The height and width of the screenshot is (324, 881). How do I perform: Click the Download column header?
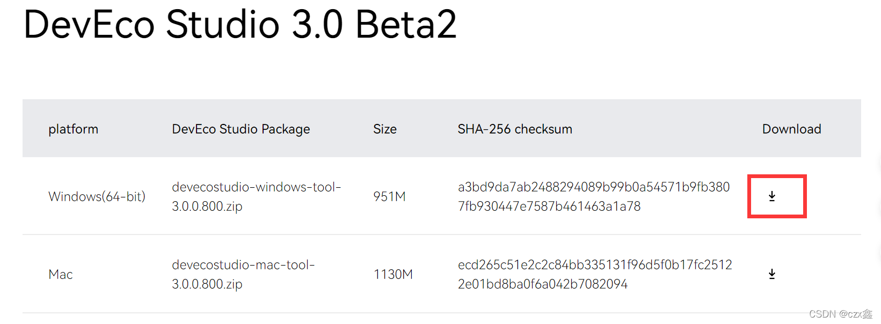[x=791, y=129]
